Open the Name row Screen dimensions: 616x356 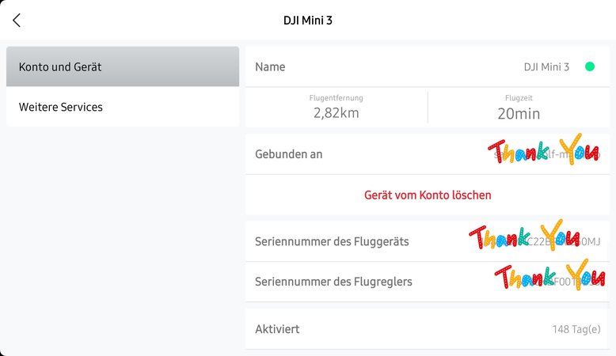(428, 66)
